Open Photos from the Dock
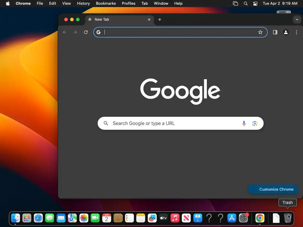The height and width of the screenshot is (227, 303). [x=84, y=218]
